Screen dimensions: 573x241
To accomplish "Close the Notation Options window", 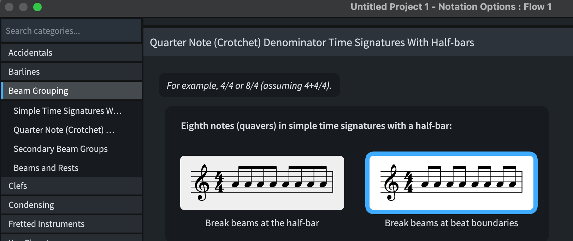I will [x=9, y=7].
